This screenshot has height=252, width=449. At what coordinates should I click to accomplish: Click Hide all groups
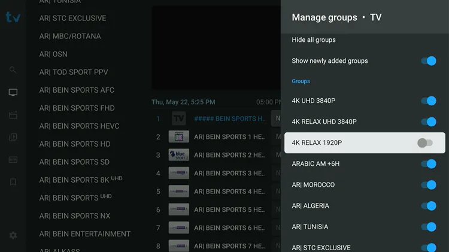(x=314, y=40)
